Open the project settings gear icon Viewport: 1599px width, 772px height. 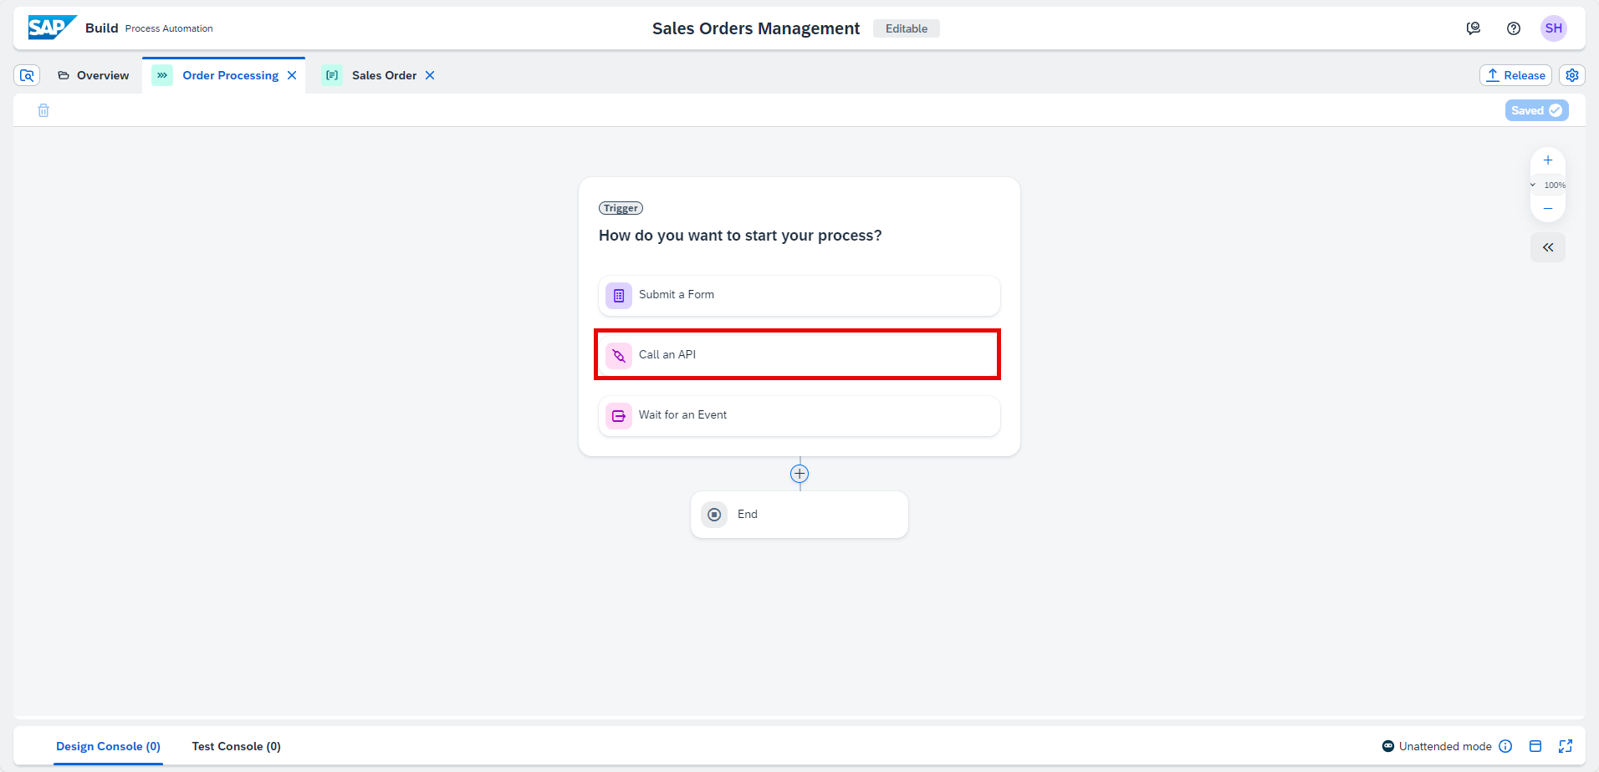1572,75
